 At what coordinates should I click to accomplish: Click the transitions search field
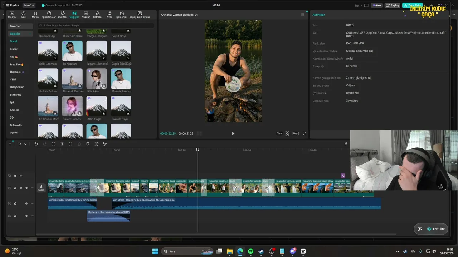[96, 26]
